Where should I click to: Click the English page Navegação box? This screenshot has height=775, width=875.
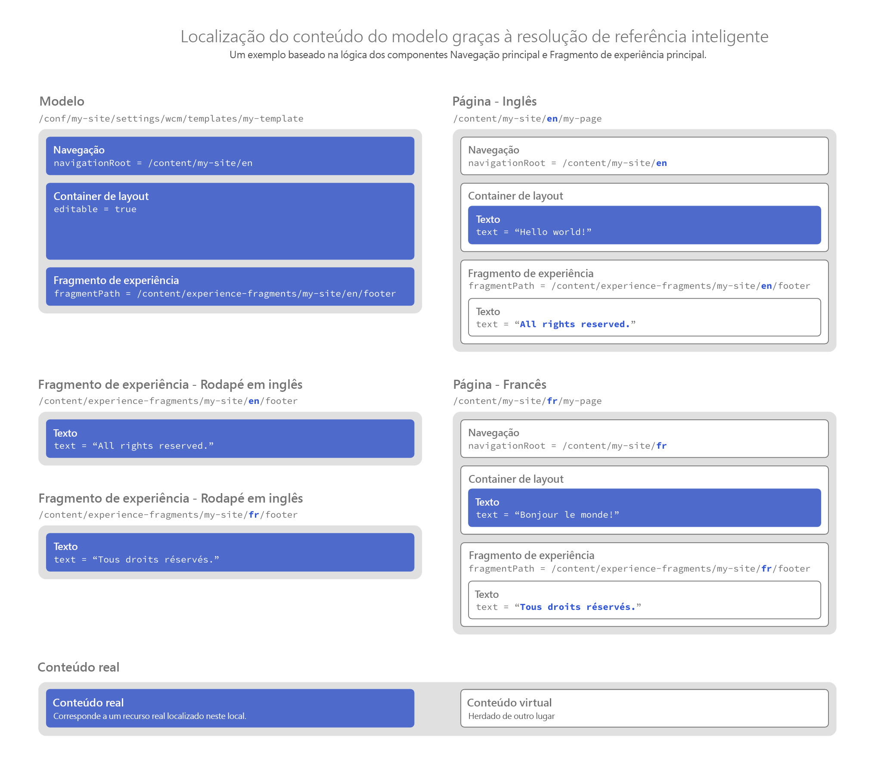click(x=644, y=156)
